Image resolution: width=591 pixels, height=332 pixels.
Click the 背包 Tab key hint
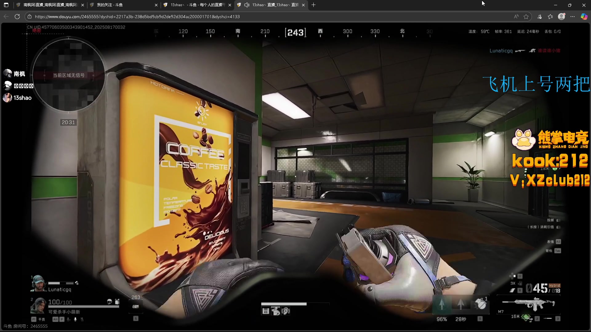click(x=553, y=251)
